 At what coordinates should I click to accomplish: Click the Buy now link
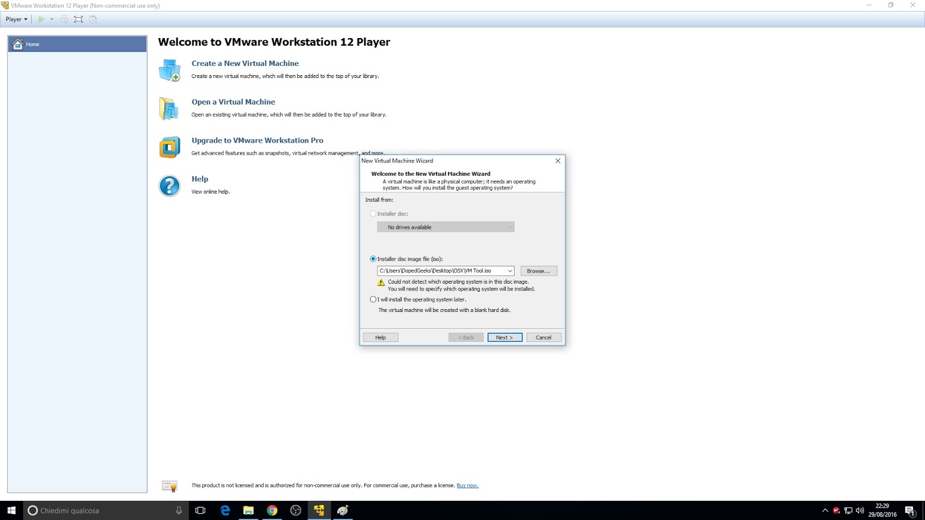click(468, 485)
